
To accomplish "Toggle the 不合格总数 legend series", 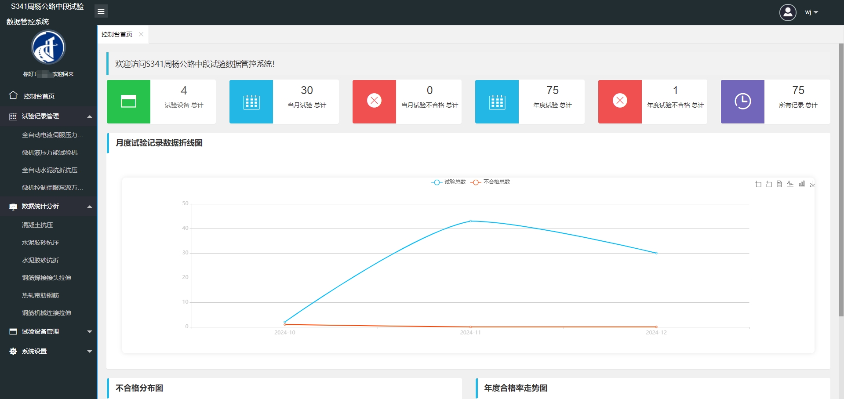I will (490, 182).
